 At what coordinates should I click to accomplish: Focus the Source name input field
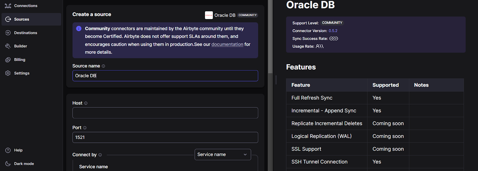coord(165,76)
